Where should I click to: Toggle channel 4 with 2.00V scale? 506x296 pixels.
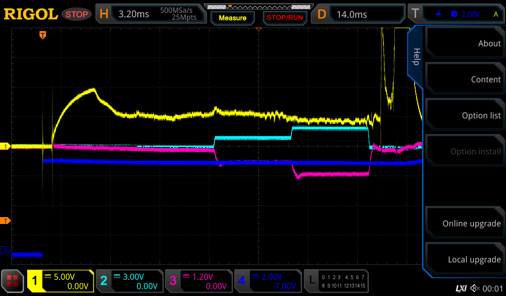point(267,281)
